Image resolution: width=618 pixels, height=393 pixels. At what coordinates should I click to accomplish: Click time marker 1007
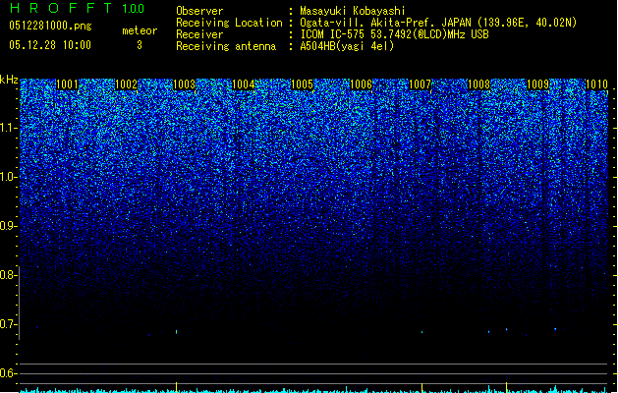[x=421, y=84]
